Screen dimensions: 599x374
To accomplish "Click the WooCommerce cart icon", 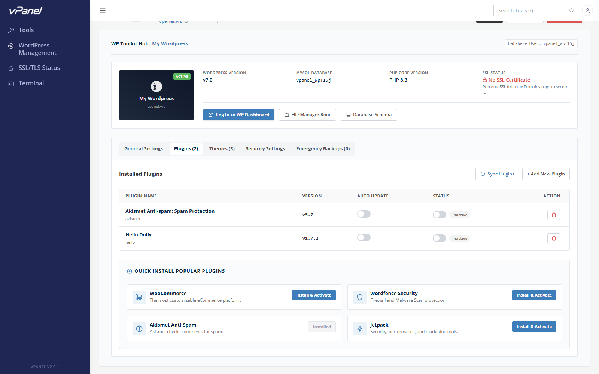I will pos(139,297).
